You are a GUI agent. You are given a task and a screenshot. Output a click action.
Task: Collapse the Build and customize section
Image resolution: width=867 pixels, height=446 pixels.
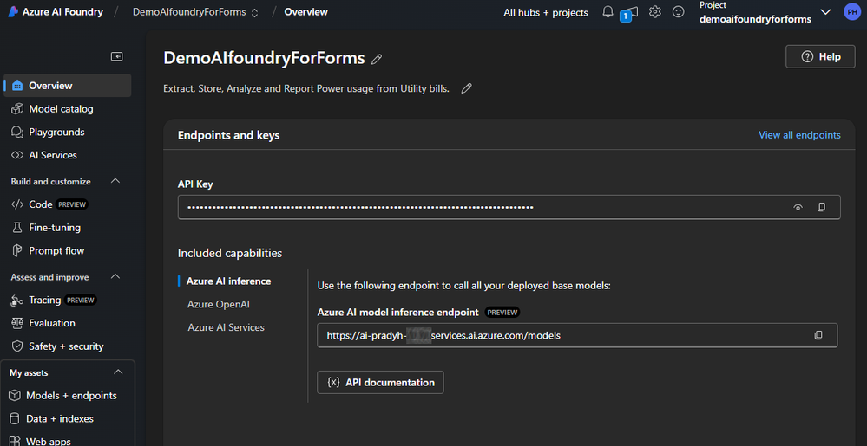click(115, 181)
